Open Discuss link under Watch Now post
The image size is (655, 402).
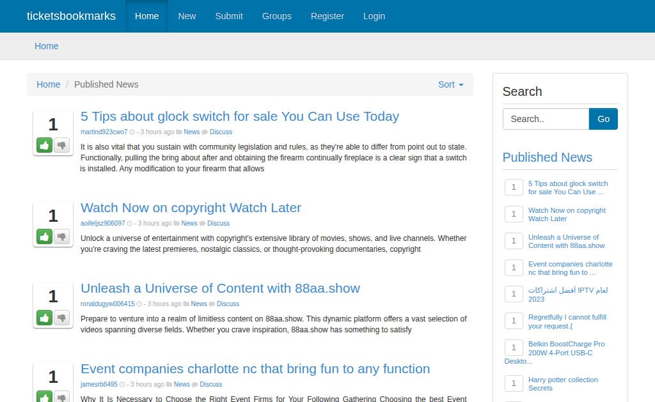coord(219,223)
